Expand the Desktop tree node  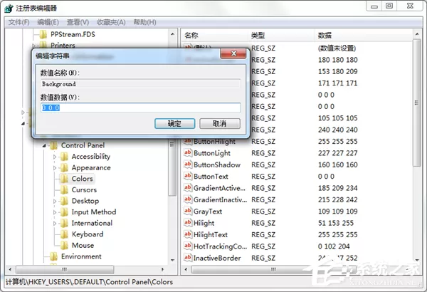coord(55,202)
